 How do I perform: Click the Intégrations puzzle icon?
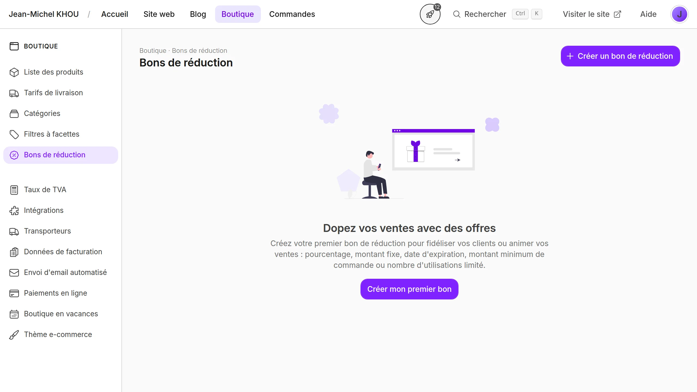point(14,210)
